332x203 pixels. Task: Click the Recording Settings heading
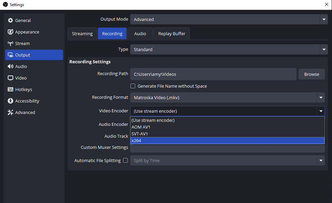click(90, 62)
